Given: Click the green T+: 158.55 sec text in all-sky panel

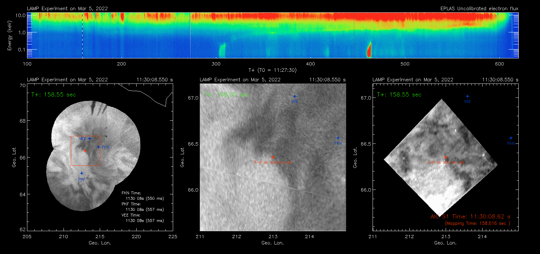Looking at the screenshot, I should tap(54, 95).
